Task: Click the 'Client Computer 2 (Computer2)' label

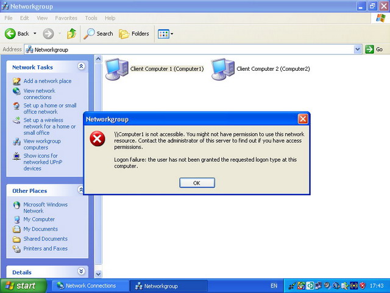Action: click(x=273, y=69)
